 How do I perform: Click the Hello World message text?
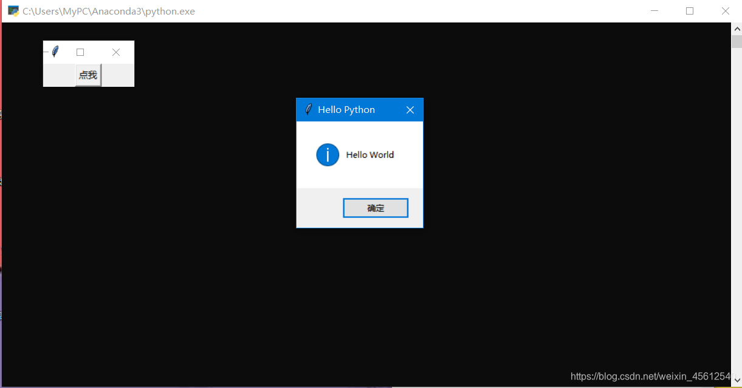coord(370,155)
